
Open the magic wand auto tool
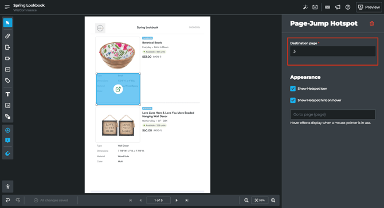click(305, 7)
